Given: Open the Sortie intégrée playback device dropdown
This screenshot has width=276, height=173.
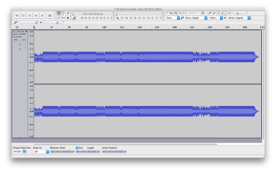Looking at the screenshot, I should [239, 18].
